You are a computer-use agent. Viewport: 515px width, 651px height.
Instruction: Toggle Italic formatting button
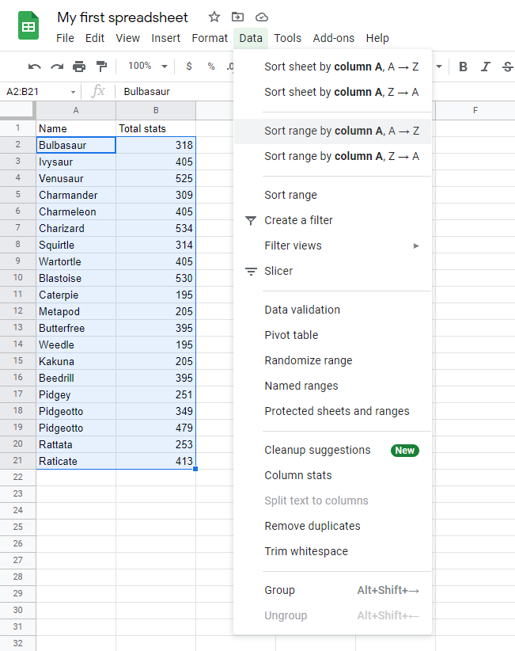click(x=485, y=67)
